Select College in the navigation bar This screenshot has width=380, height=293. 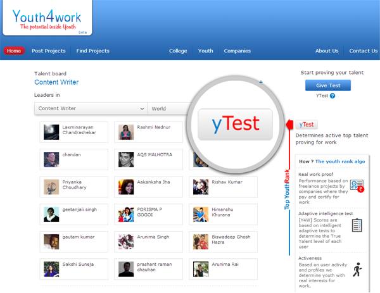(x=178, y=51)
